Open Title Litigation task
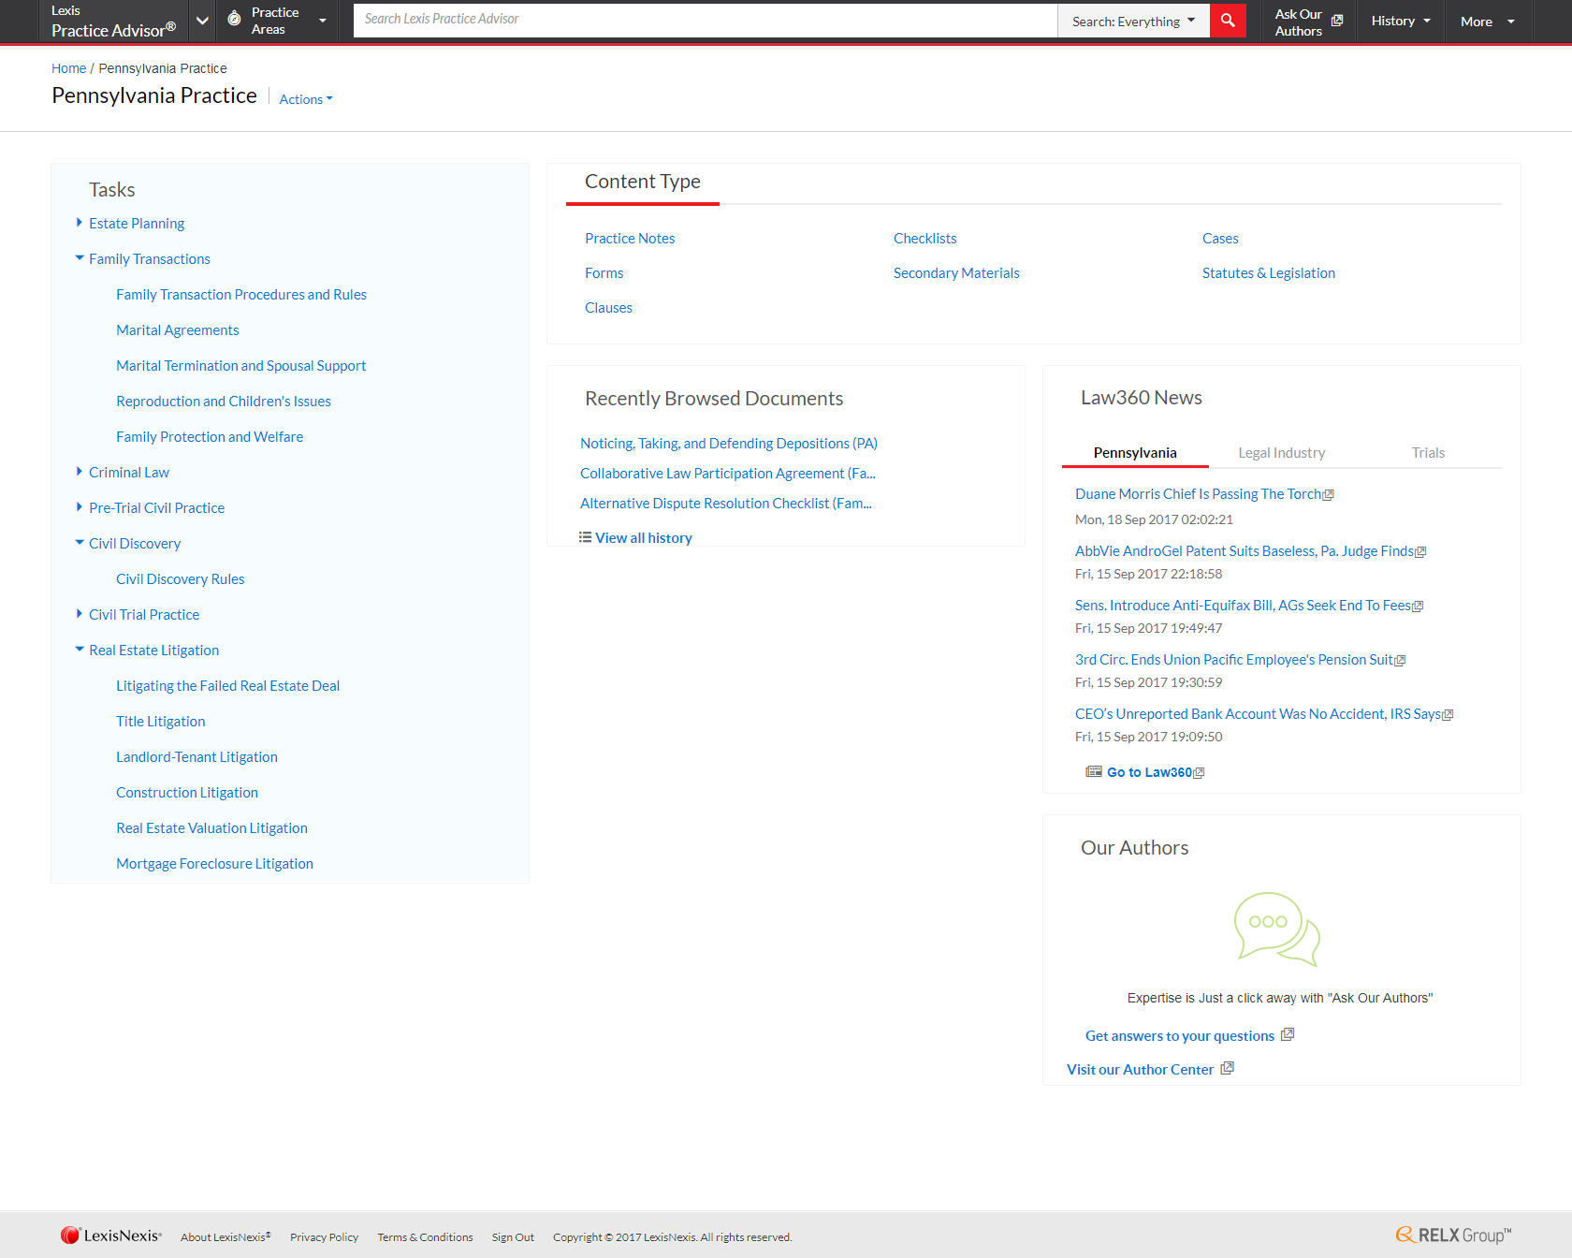The image size is (1572, 1258). coord(160,722)
